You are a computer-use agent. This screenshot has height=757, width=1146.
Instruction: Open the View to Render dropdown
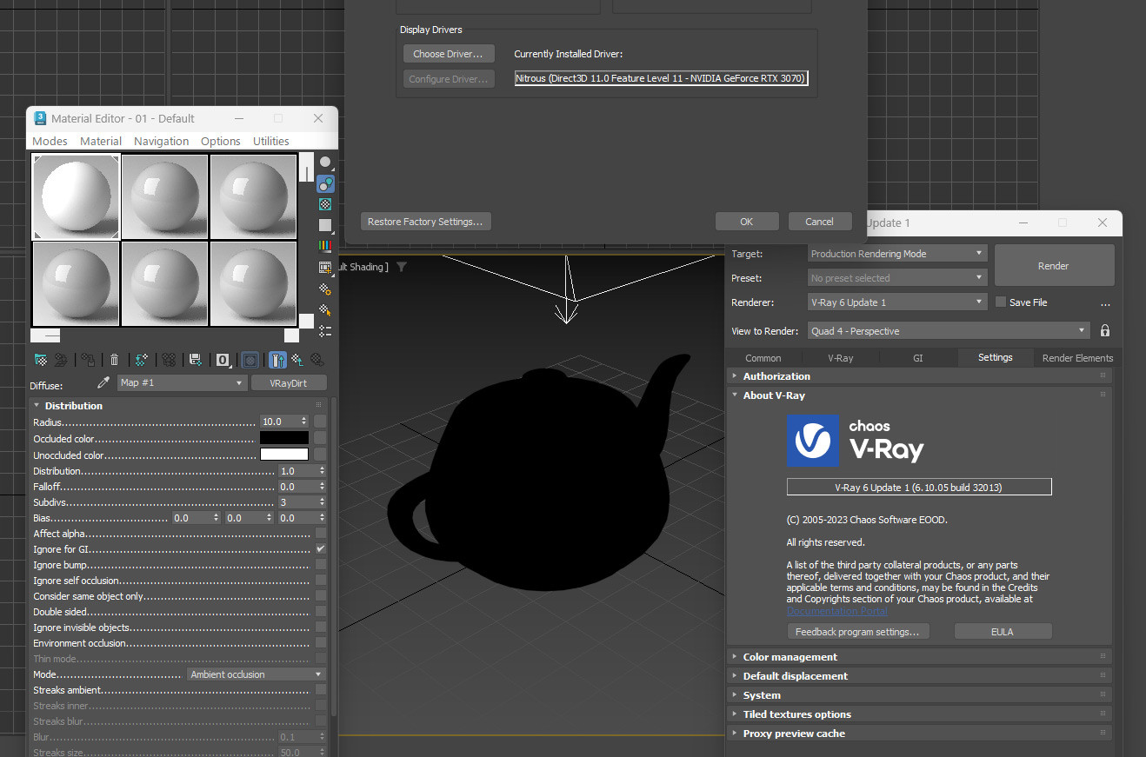point(949,331)
